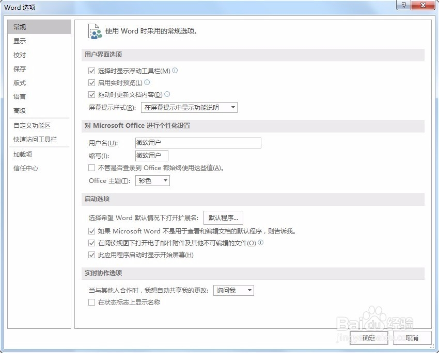
Task: Click the help question mark button
Action: 403,5
